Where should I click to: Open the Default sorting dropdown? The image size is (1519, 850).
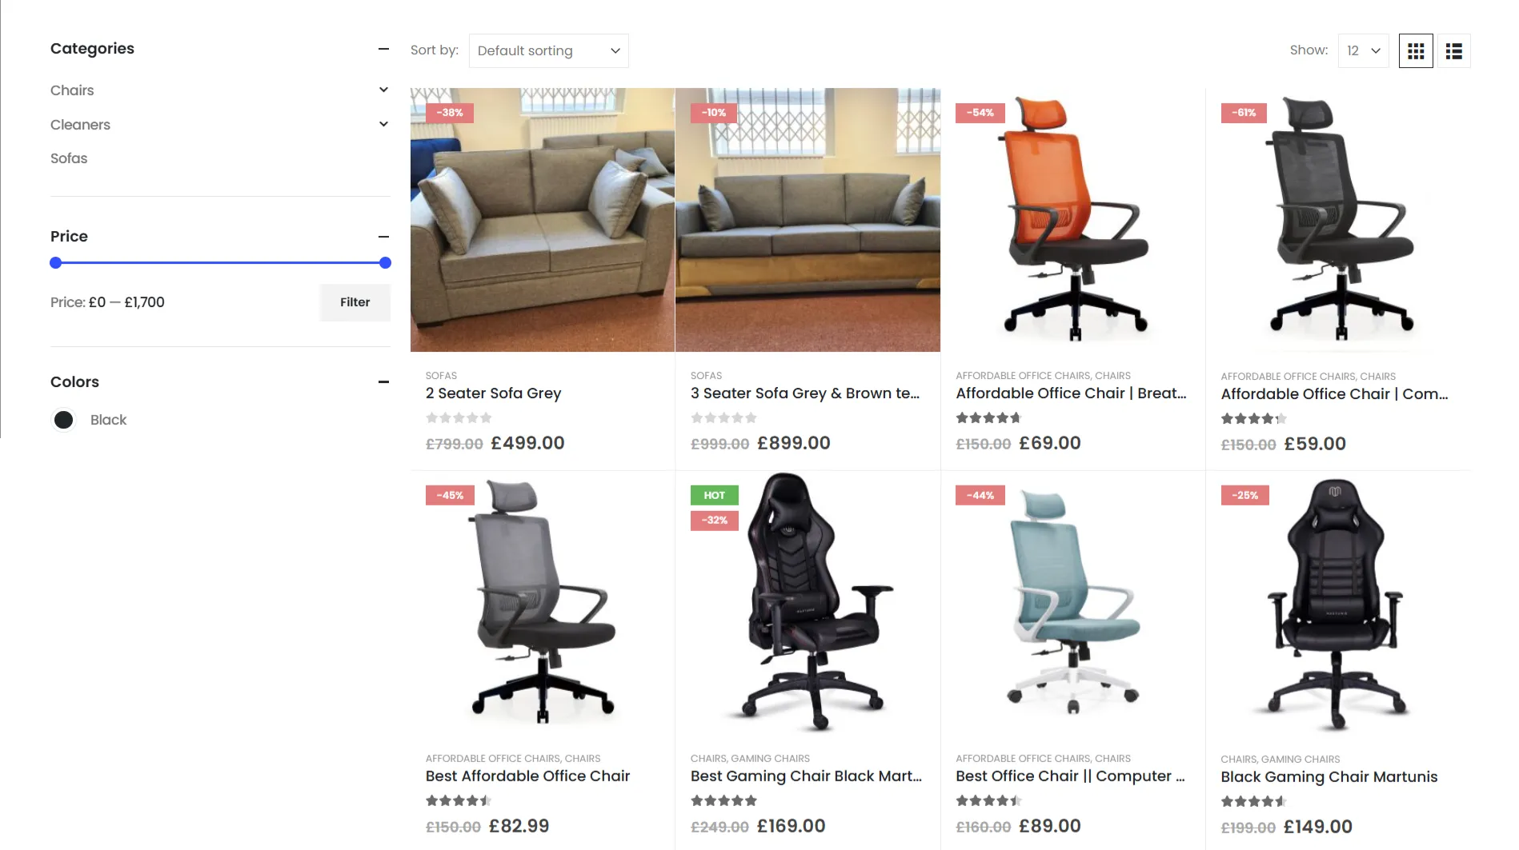pos(548,50)
